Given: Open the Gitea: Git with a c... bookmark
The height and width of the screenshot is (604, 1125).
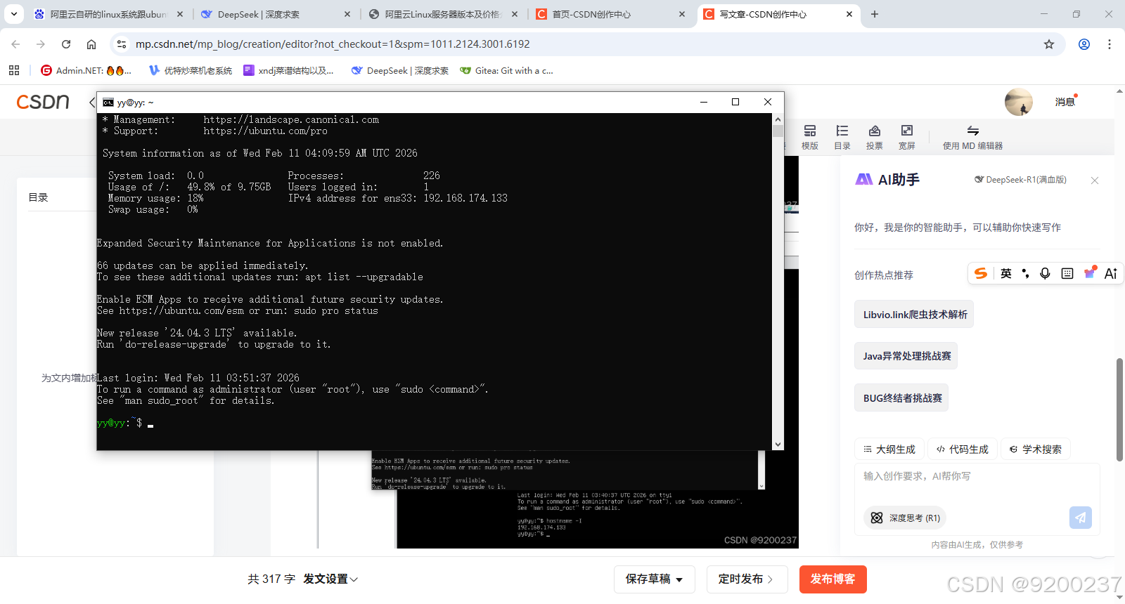Looking at the screenshot, I should click(506, 70).
